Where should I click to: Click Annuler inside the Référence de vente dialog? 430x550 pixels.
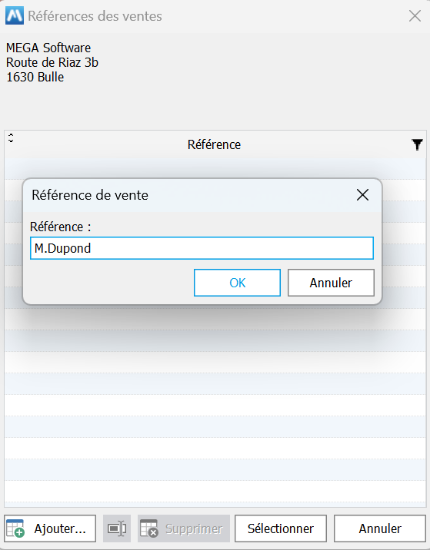[x=331, y=283]
